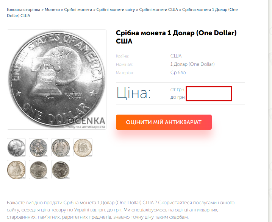Open the Срібні монети США breadcrumb
The height and width of the screenshot is (222, 272).
(159, 9)
